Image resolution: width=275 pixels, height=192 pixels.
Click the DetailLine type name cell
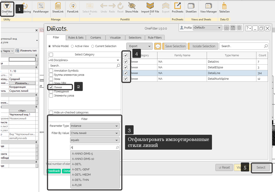point(231,73)
